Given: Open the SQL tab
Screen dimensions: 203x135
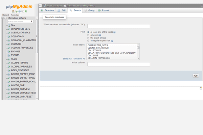Looking at the screenshot, I should pos(62,10).
